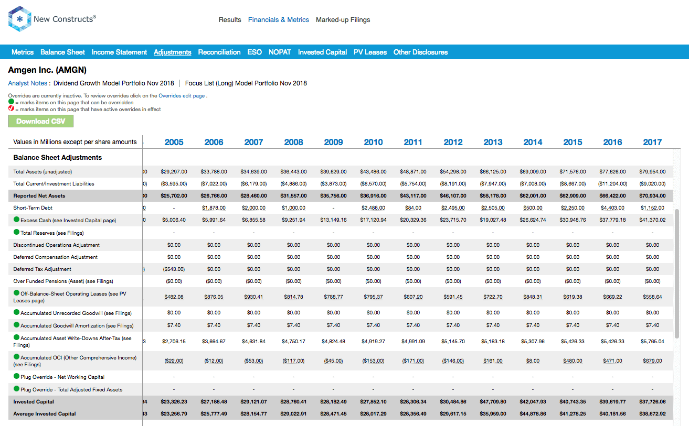Click 2017 Invested Capital value $37,726.06

653,402
